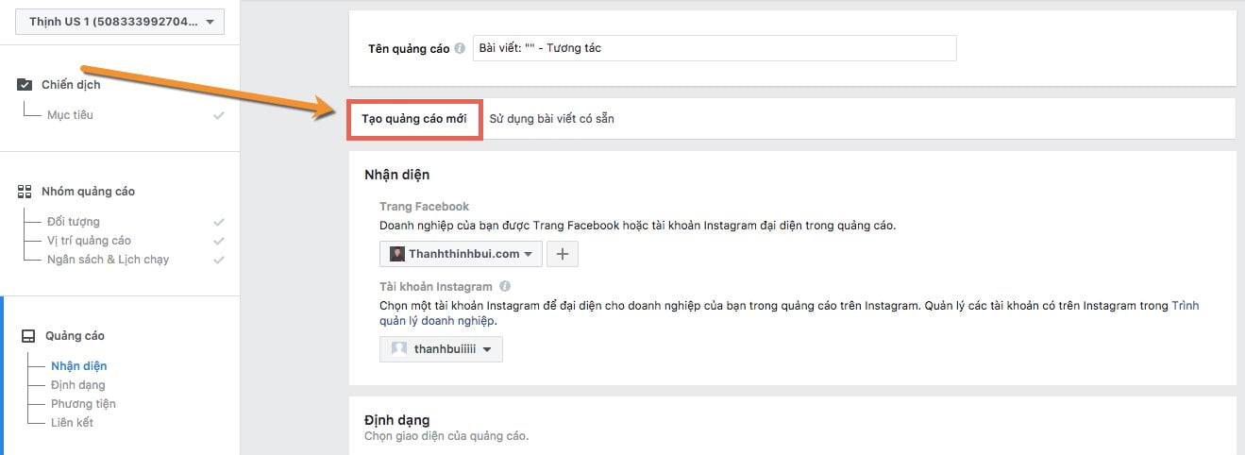The width and height of the screenshot is (1245, 455).
Task: Select Nhận diện in the sidebar
Action: click(79, 366)
